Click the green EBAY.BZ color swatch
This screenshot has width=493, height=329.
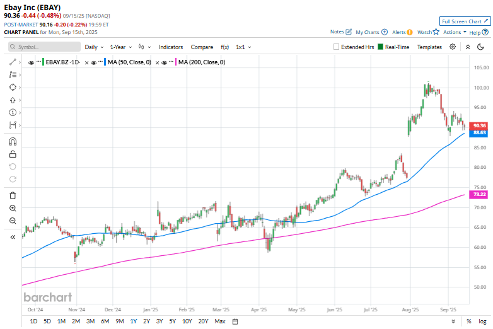(x=43, y=62)
